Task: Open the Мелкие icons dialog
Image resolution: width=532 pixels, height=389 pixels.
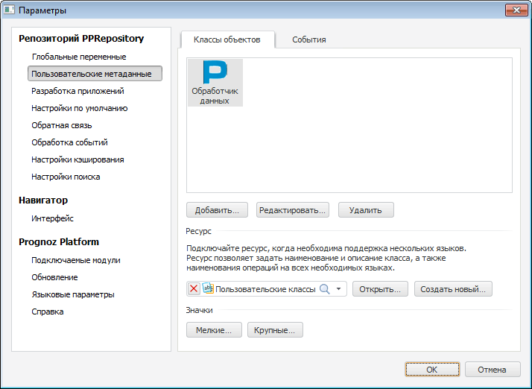Action: pos(214,329)
